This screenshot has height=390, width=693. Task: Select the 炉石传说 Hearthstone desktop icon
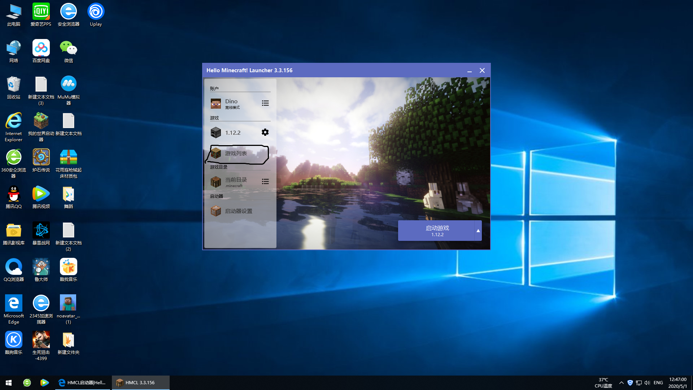(41, 161)
